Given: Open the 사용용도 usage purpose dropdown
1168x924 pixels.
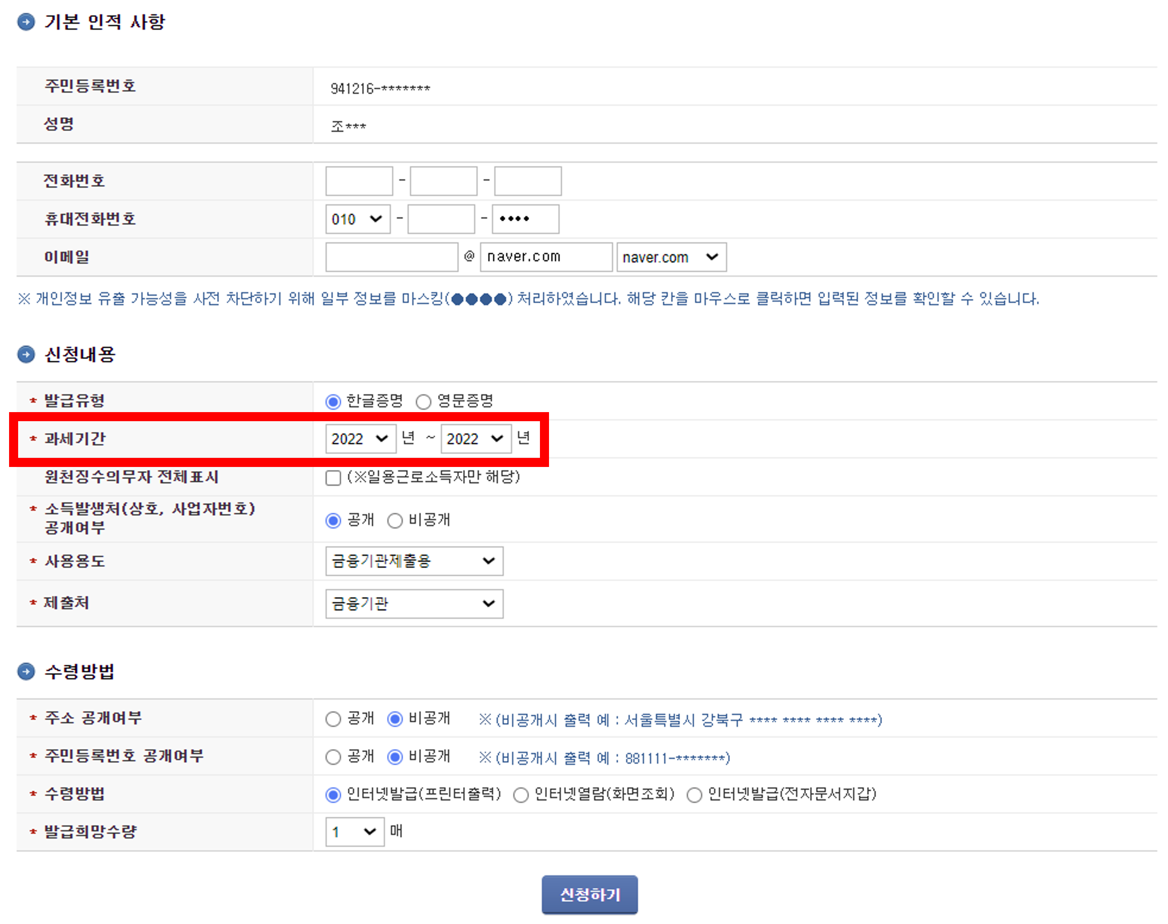Looking at the screenshot, I should (x=414, y=561).
